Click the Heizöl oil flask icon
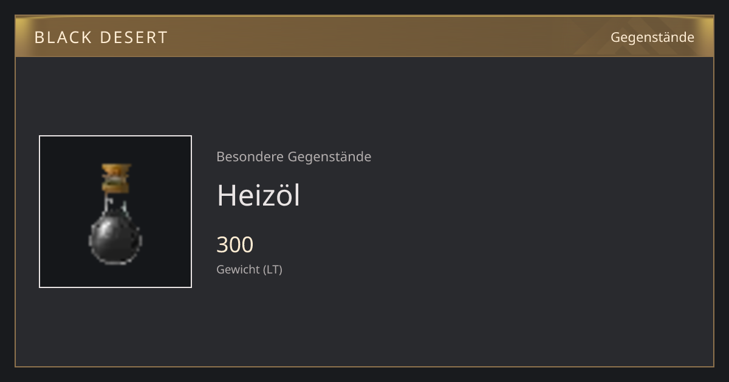Viewport: 729px width, 382px height. coord(115,213)
